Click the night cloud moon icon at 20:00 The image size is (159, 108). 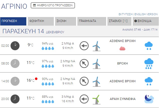coord(149,99)
